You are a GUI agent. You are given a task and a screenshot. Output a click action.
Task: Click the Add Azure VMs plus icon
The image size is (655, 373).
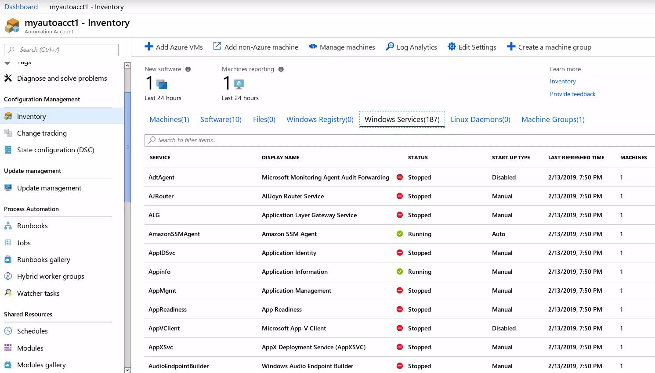(149, 47)
